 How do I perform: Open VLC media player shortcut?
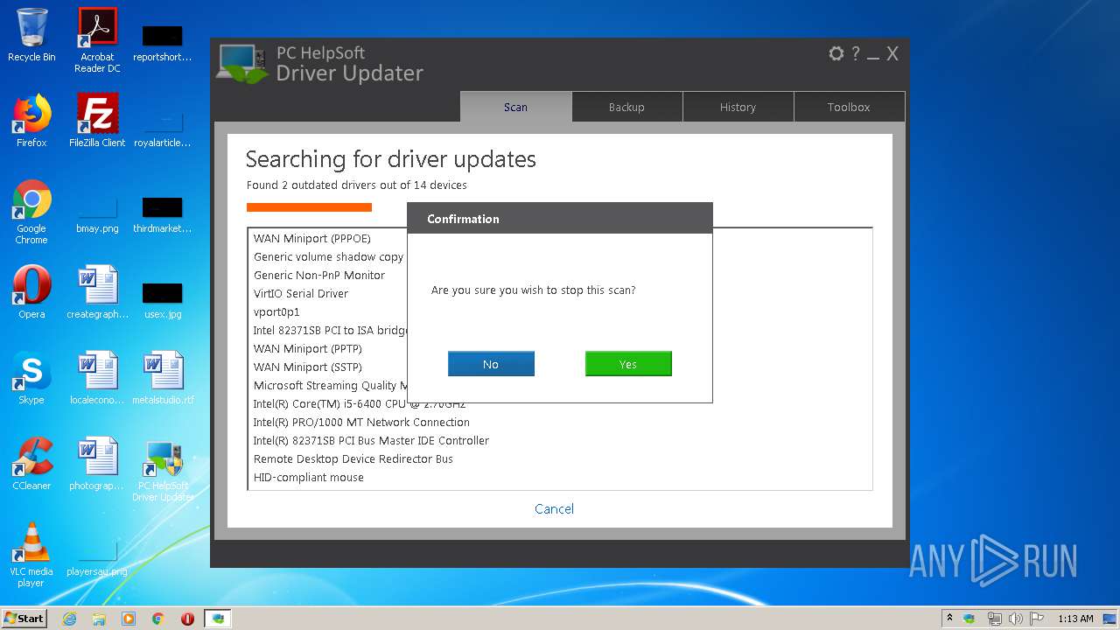pos(31,555)
